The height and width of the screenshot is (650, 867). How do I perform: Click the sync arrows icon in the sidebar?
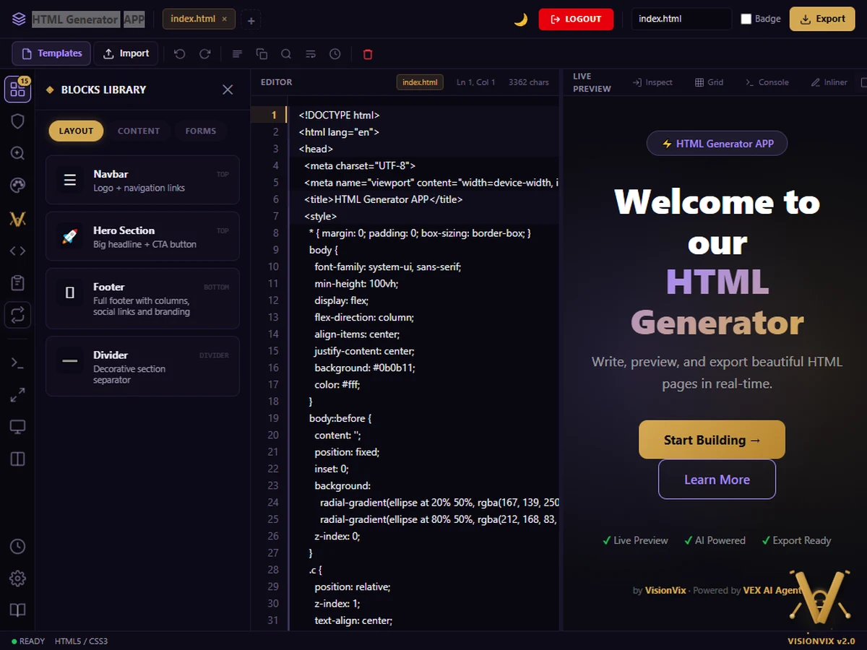pyautogui.click(x=17, y=315)
